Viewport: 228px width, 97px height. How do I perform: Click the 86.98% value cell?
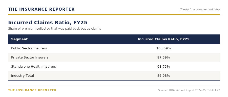click(x=164, y=76)
